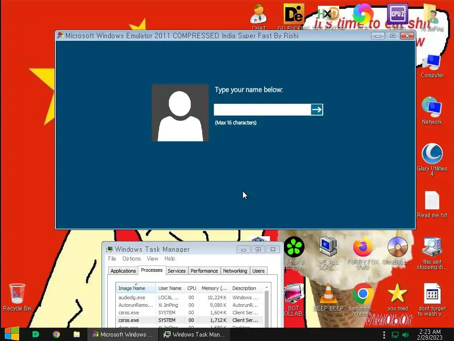Screen dimensions: 454x341
Task: Sort by Memory column header
Action: point(214,288)
